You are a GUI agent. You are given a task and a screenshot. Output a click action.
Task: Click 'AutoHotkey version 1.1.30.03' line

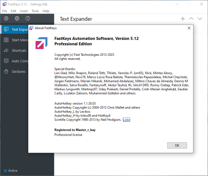click(75, 104)
